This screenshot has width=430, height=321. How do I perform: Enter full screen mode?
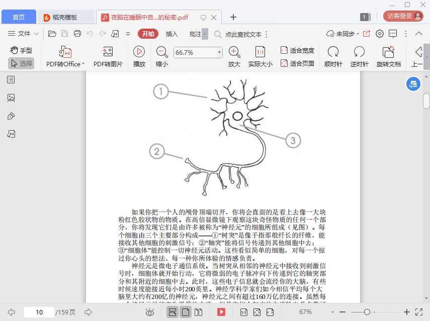point(419,312)
